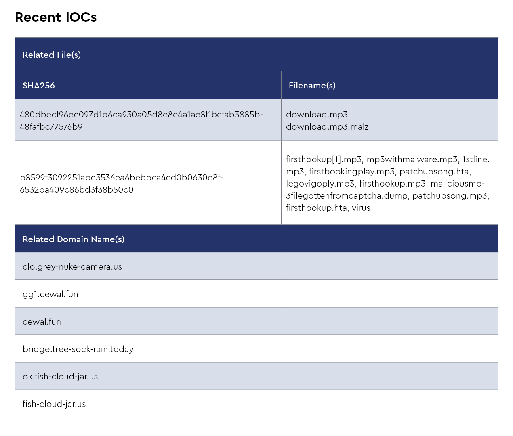Click the Filename(s) column header

tap(312, 86)
